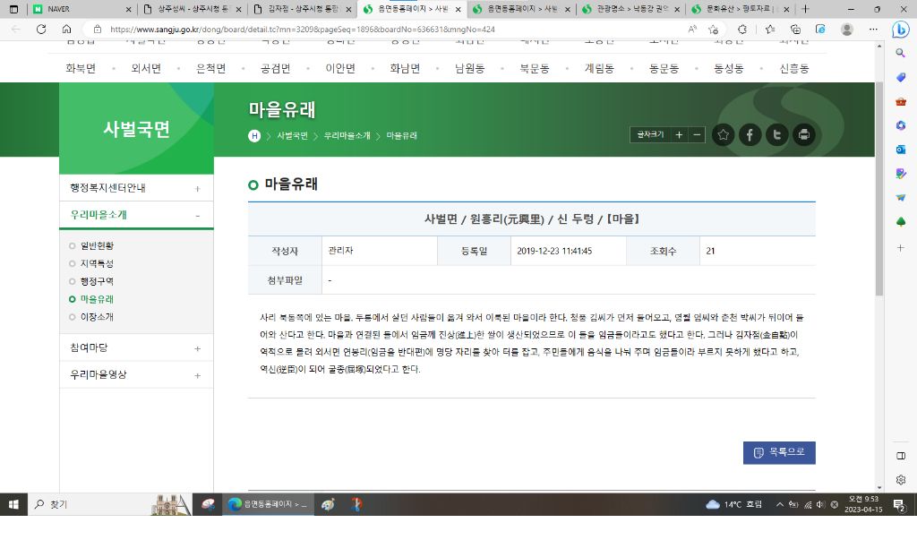Click the home icon in the breadcrumb
Viewport: 917px width, 540px height.
(255, 136)
